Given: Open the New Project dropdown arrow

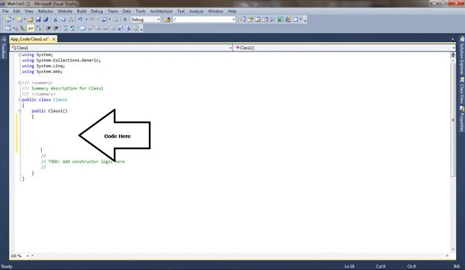Looking at the screenshot, I should (13, 19).
